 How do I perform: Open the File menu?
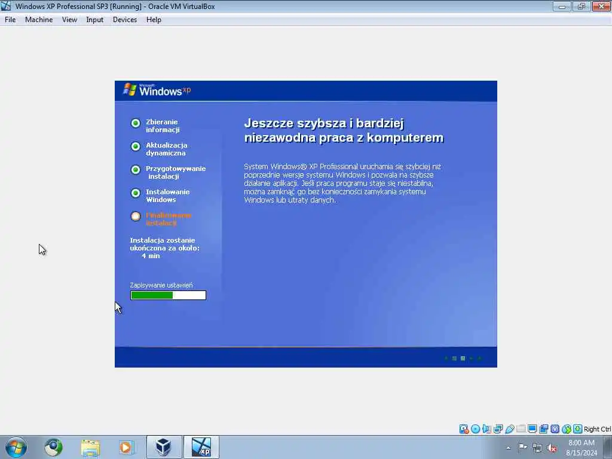point(10,20)
